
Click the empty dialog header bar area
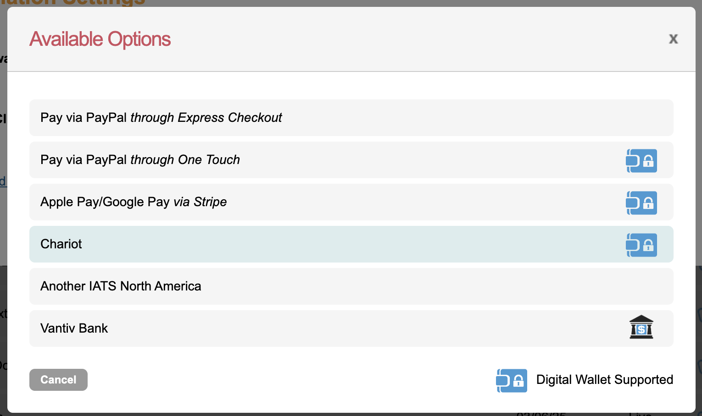pos(413,39)
